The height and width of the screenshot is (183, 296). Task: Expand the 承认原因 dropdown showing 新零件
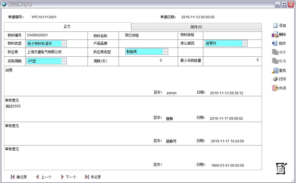(244, 43)
